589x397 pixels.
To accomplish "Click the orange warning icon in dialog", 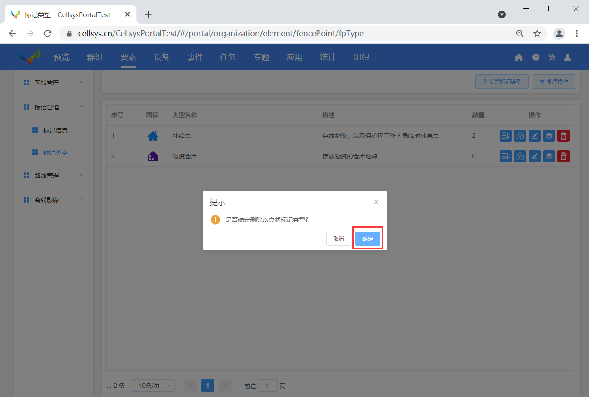I will click(x=215, y=220).
